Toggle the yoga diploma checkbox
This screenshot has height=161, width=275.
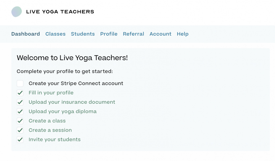point(20,112)
